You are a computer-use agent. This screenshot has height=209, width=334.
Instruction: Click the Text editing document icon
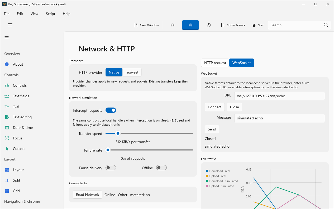point(7,117)
